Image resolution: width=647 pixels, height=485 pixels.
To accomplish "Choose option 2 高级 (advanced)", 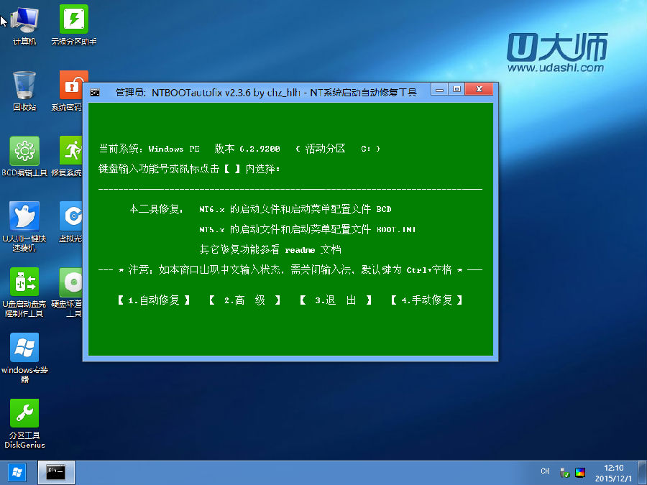I will tap(244, 300).
